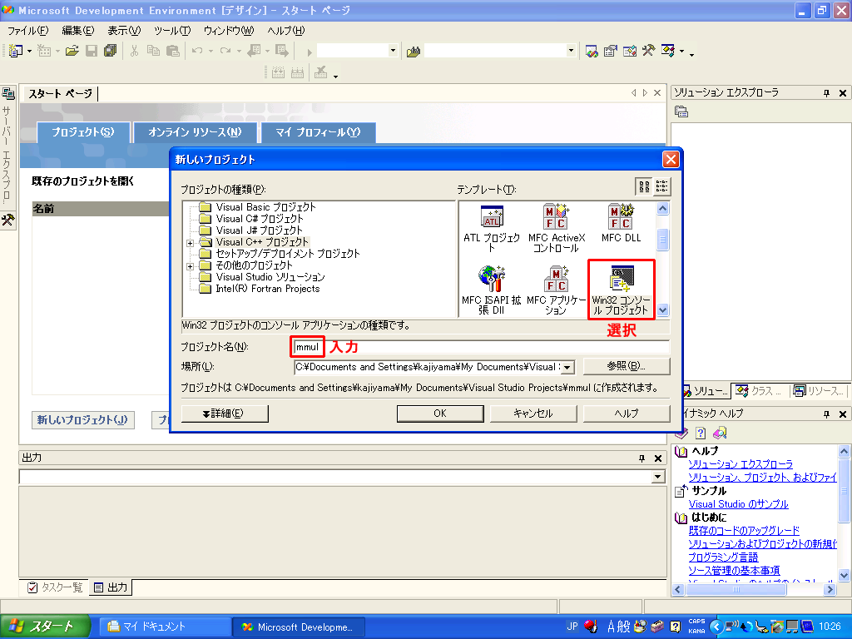Image resolution: width=852 pixels, height=639 pixels.
Task: Click the Save All toolbar icon
Action: click(x=111, y=51)
